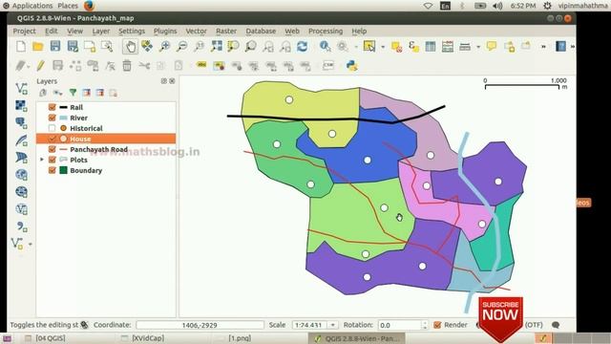The image size is (611, 344).
Task: Click the map tips speech bubble icon
Action: tap(492, 47)
